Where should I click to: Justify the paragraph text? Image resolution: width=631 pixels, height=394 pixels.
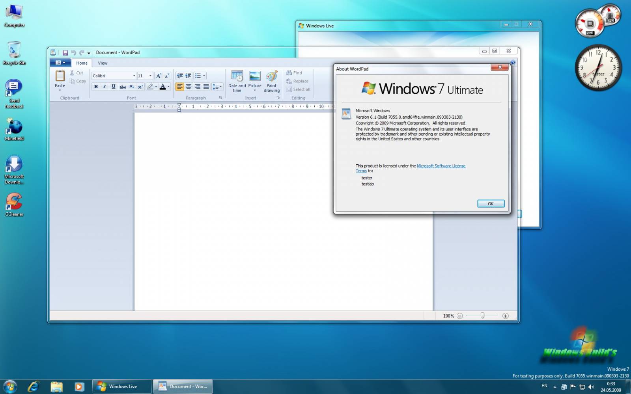click(206, 87)
